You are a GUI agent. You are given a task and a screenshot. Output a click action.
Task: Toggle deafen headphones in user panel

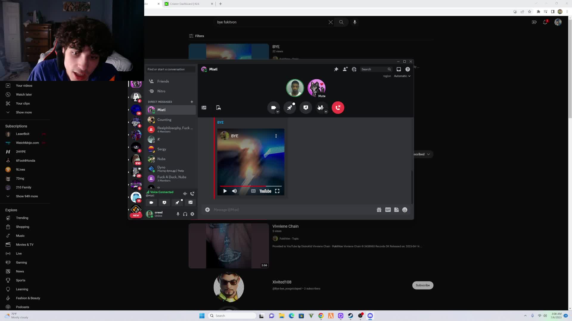pyautogui.click(x=185, y=214)
